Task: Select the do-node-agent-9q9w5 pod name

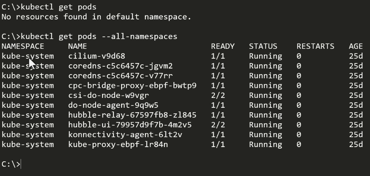Action: pos(113,105)
